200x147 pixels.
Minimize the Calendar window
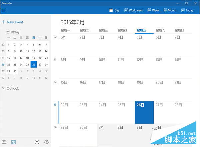(177, 3)
